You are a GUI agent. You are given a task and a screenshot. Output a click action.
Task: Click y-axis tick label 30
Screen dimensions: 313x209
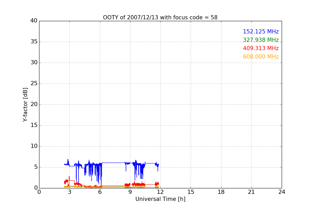click(34, 63)
